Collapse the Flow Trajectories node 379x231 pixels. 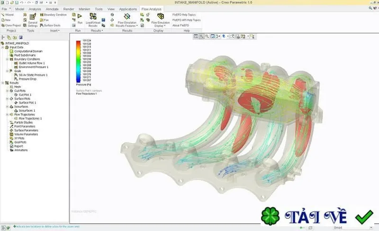click(7, 115)
